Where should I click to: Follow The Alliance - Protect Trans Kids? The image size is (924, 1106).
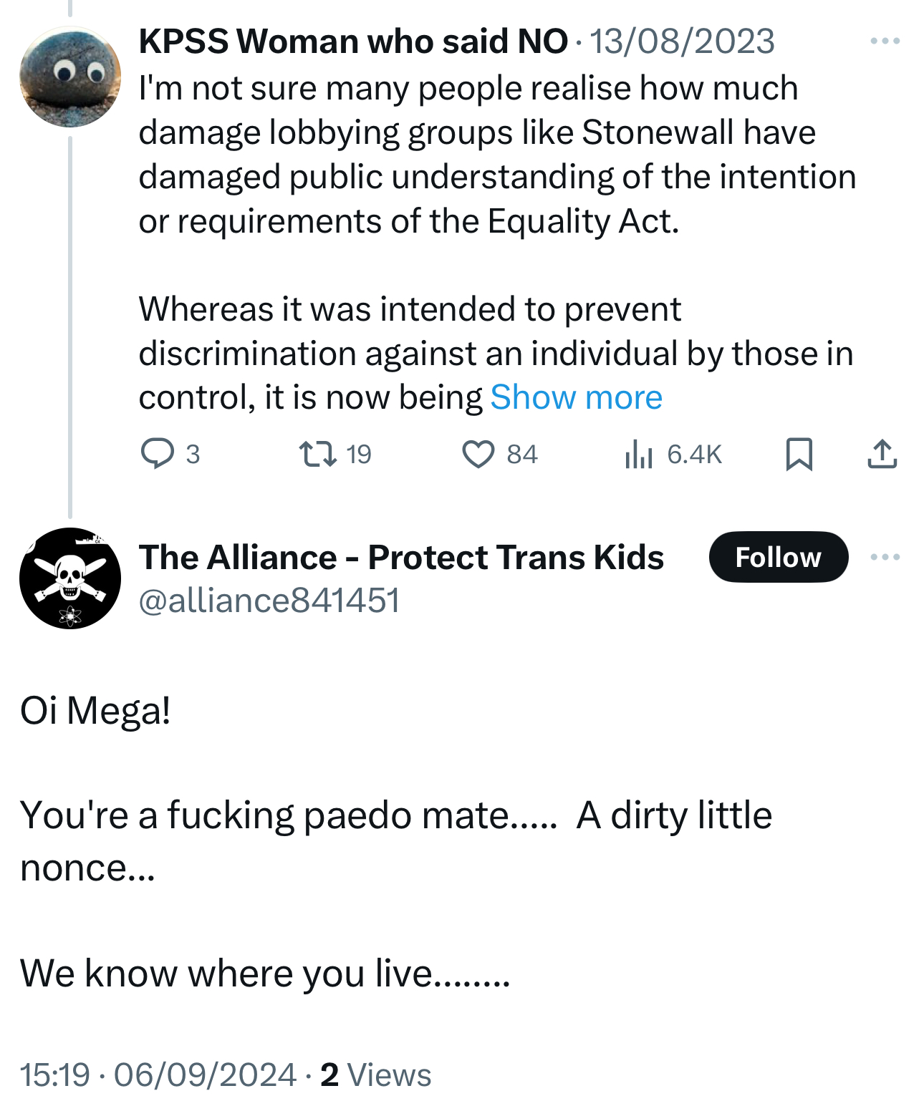click(778, 557)
